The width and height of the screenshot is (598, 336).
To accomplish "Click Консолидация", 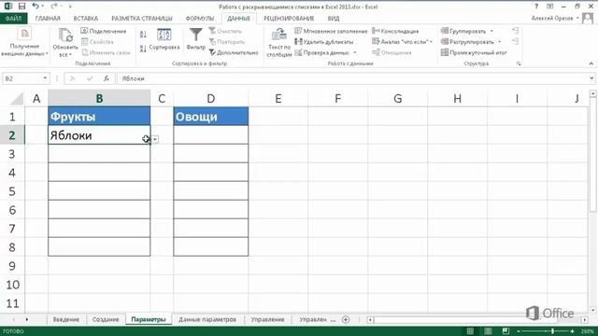I will point(395,31).
